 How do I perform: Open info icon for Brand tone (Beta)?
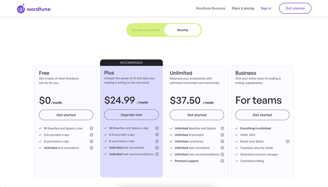point(288,141)
